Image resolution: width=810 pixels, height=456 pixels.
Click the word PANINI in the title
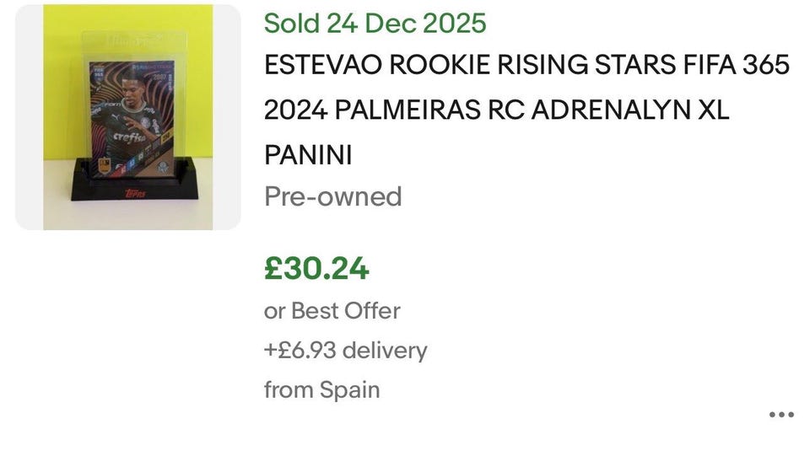click(x=308, y=155)
